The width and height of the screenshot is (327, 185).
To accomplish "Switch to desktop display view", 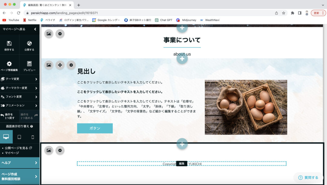I will [x=6, y=137].
